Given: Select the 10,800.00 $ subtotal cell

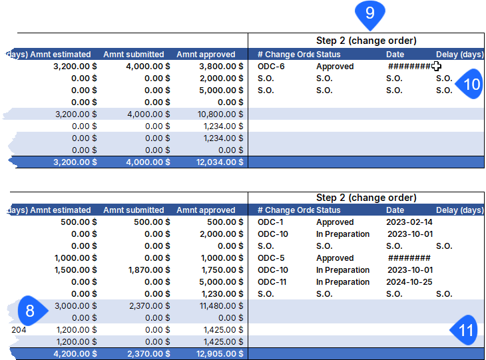Looking at the screenshot, I should click(x=220, y=114).
